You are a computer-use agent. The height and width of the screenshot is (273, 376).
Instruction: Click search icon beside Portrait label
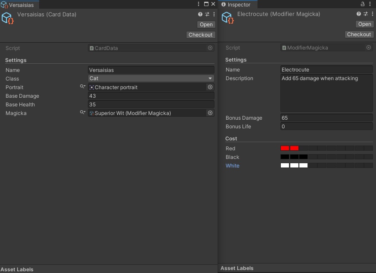pos(83,87)
